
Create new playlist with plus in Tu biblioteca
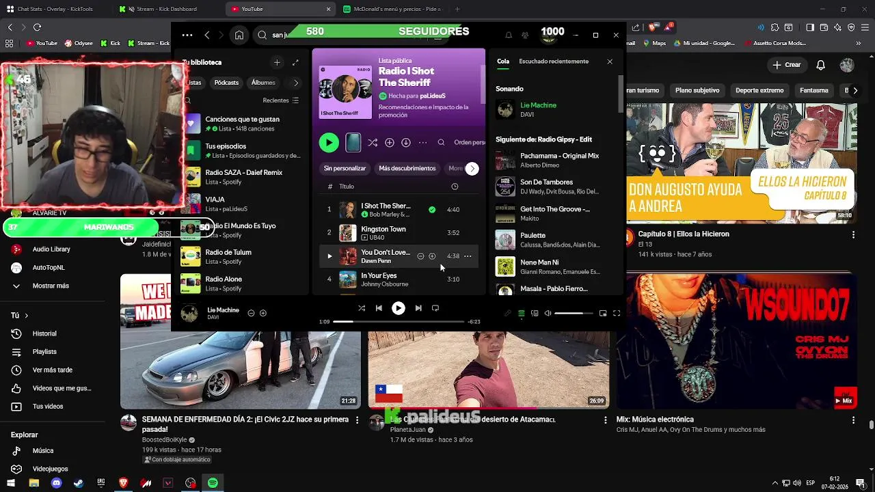pos(277,62)
